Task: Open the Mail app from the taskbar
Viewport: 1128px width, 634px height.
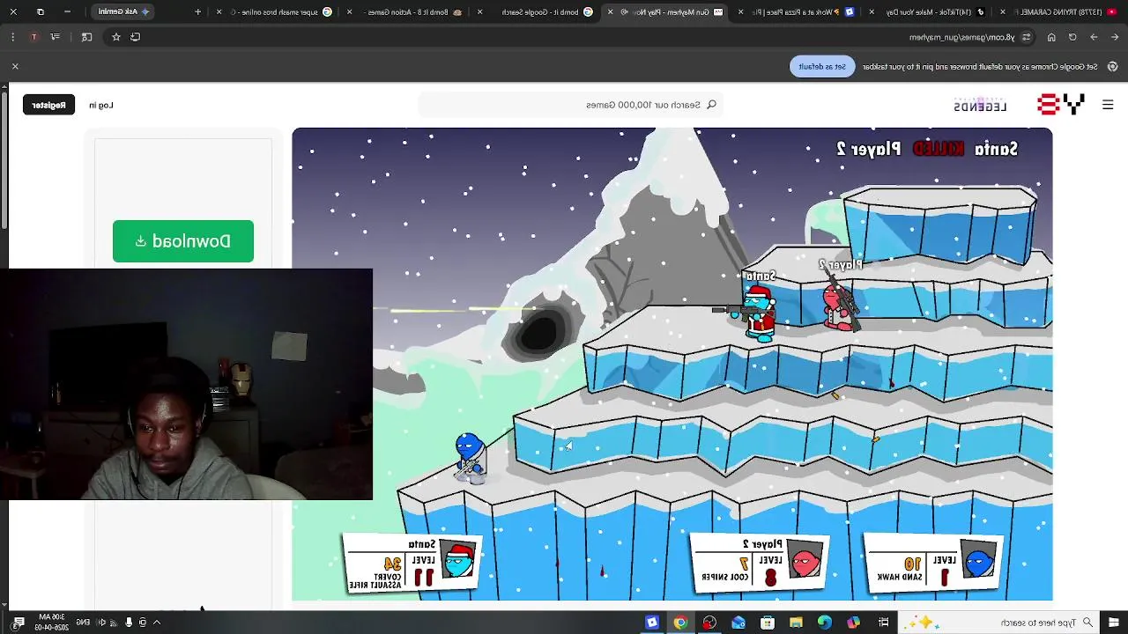Action: click(x=738, y=623)
